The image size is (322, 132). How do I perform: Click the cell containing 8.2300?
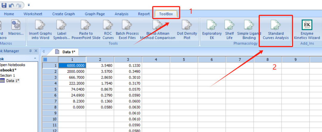(72, 101)
